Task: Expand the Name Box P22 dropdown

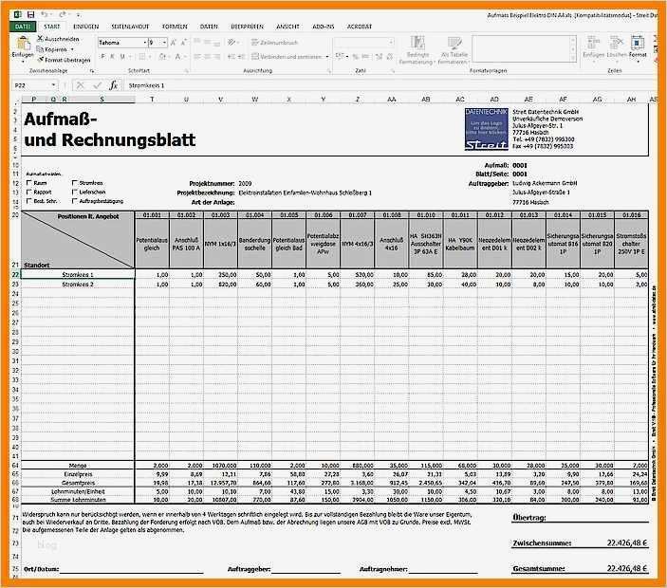Action: [53, 85]
